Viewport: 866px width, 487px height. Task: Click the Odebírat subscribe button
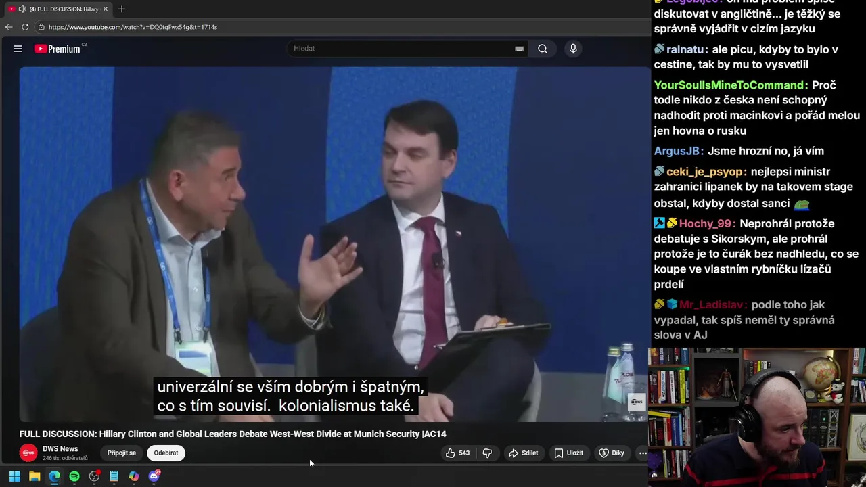pyautogui.click(x=166, y=453)
